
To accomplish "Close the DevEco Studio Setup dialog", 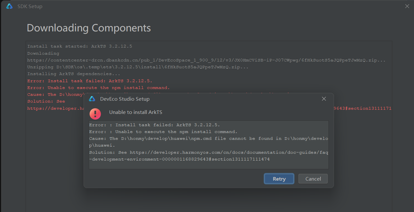I will [x=324, y=99].
